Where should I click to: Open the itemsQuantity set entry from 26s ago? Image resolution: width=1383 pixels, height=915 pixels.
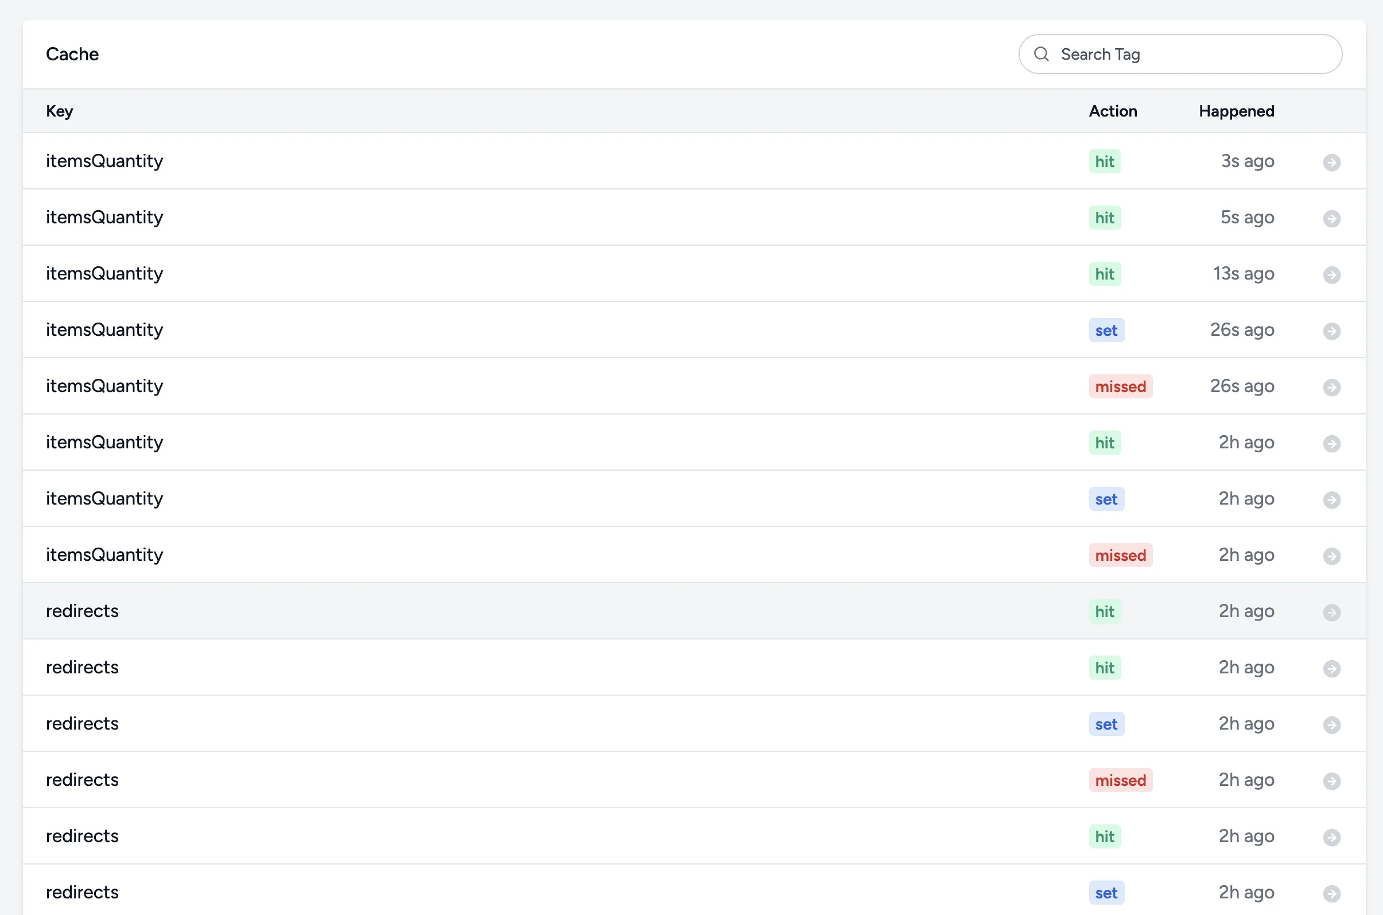pos(1331,331)
